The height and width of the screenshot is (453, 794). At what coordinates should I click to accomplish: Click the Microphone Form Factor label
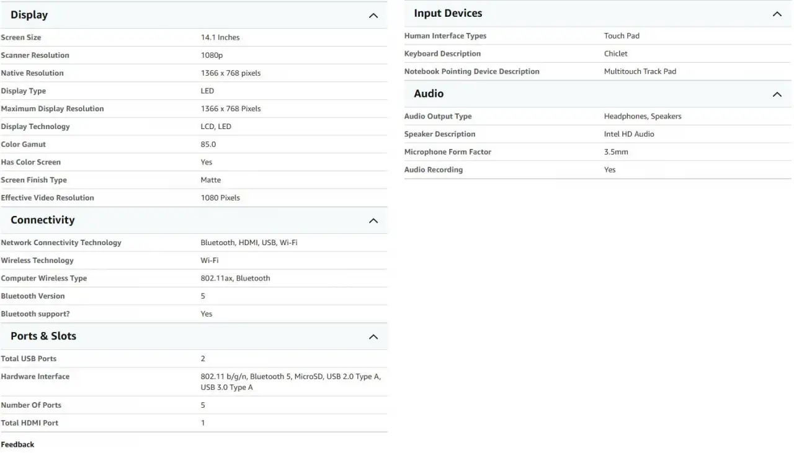point(447,152)
